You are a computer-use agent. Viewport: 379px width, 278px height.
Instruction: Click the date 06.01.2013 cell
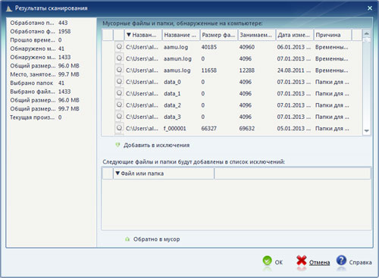(294, 47)
